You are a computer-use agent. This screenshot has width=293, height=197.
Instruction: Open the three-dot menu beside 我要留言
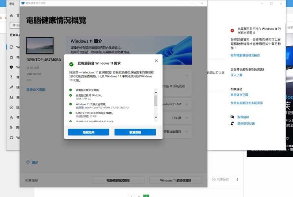[237, 180]
